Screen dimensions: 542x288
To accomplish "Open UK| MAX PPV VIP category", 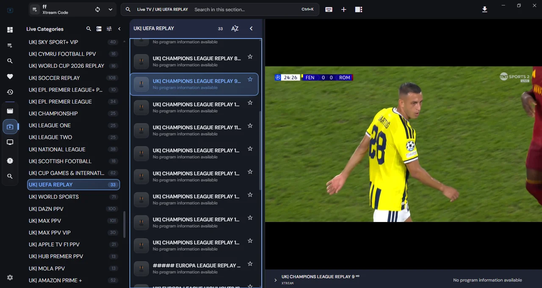I will (73, 233).
